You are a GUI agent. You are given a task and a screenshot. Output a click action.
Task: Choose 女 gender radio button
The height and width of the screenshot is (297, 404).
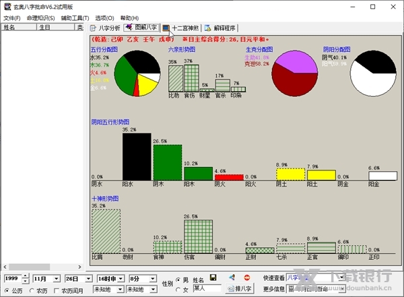coord(178,290)
